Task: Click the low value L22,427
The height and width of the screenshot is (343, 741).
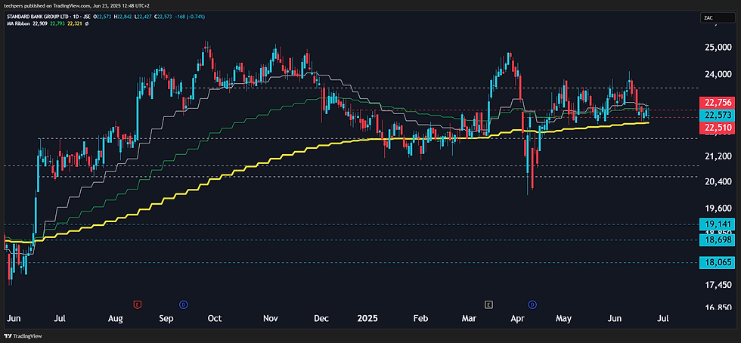Action: pos(143,17)
